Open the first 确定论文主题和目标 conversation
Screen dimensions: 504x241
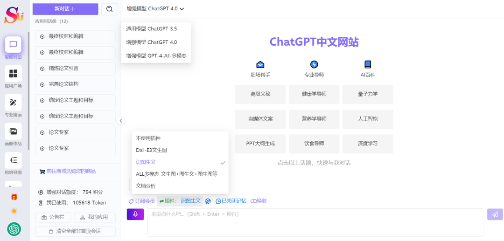(x=75, y=100)
